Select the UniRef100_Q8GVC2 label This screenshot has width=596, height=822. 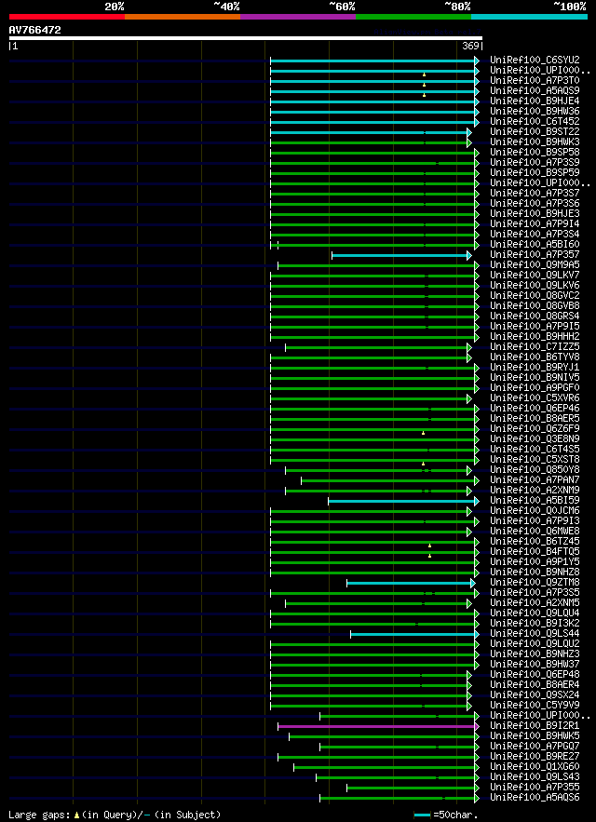535,295
